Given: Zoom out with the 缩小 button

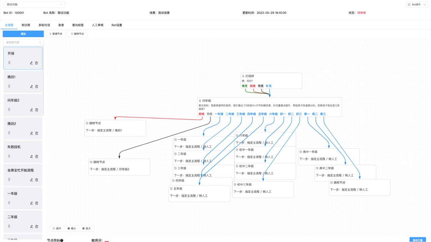Looking at the screenshot, I should [72, 229].
